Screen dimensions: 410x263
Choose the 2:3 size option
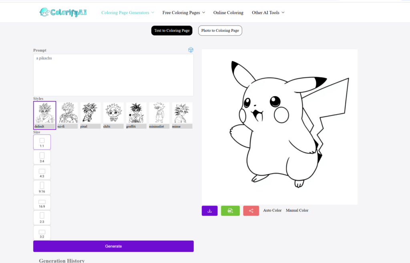(x=42, y=218)
